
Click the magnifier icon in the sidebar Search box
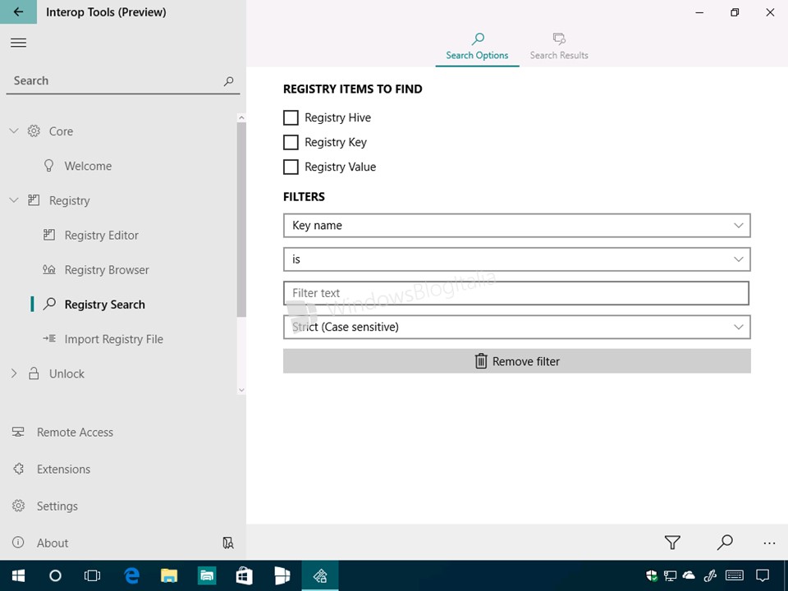tap(229, 81)
